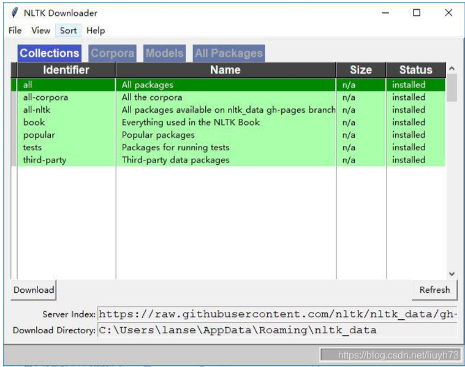Select the 'tests' collection row

point(228,148)
